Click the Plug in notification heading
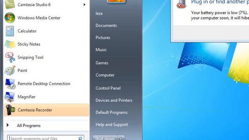The height and width of the screenshot is (140, 249). click(220, 2)
